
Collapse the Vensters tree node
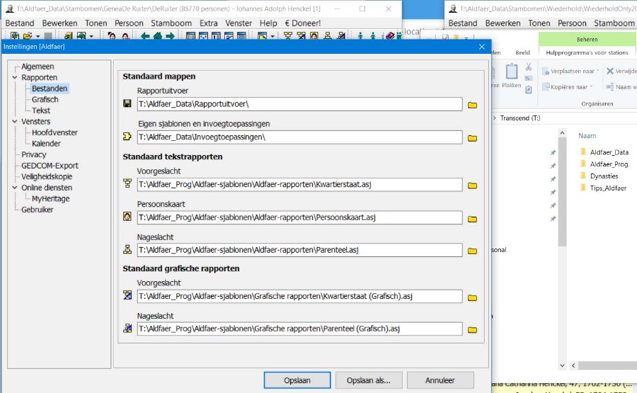point(16,122)
